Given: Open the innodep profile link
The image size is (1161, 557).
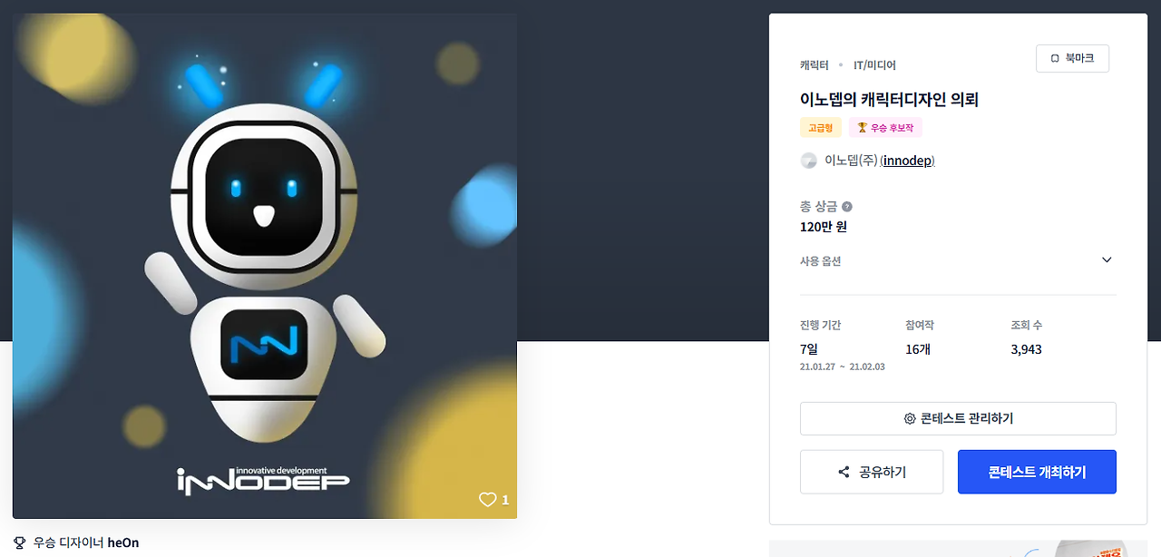Looking at the screenshot, I should [908, 161].
